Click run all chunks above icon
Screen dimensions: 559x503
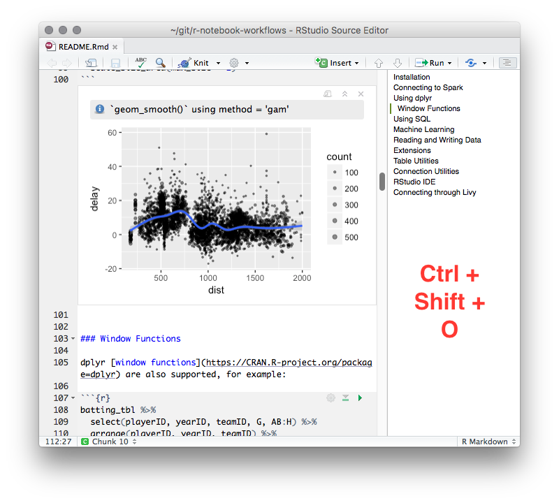pos(345,398)
